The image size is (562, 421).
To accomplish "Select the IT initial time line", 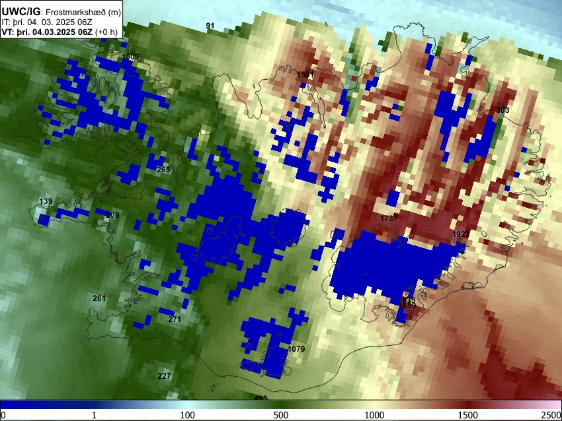I will 46,22.
